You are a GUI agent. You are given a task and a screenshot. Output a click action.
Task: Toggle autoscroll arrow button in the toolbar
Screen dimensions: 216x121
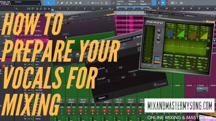point(163,3)
